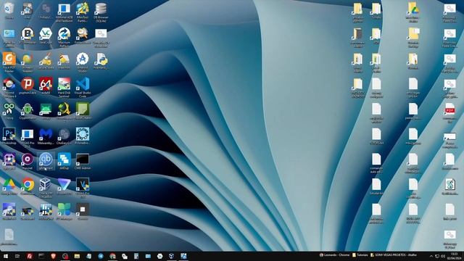Open the AIDA64 desktop shortcut
The image size is (464, 261).
pyautogui.click(x=46, y=86)
